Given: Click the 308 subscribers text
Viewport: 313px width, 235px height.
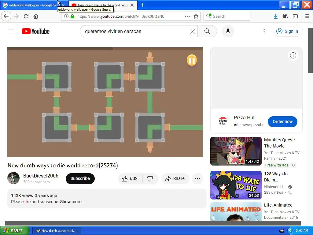Looking at the screenshot, I should click(x=36, y=182).
